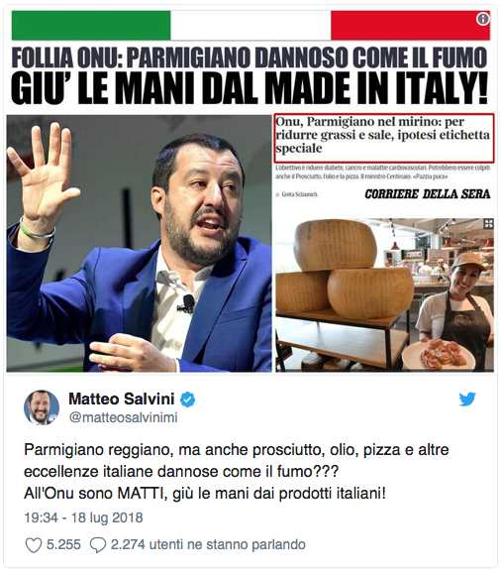Click the info icon on the image
501x571 pixels.
point(483,18)
